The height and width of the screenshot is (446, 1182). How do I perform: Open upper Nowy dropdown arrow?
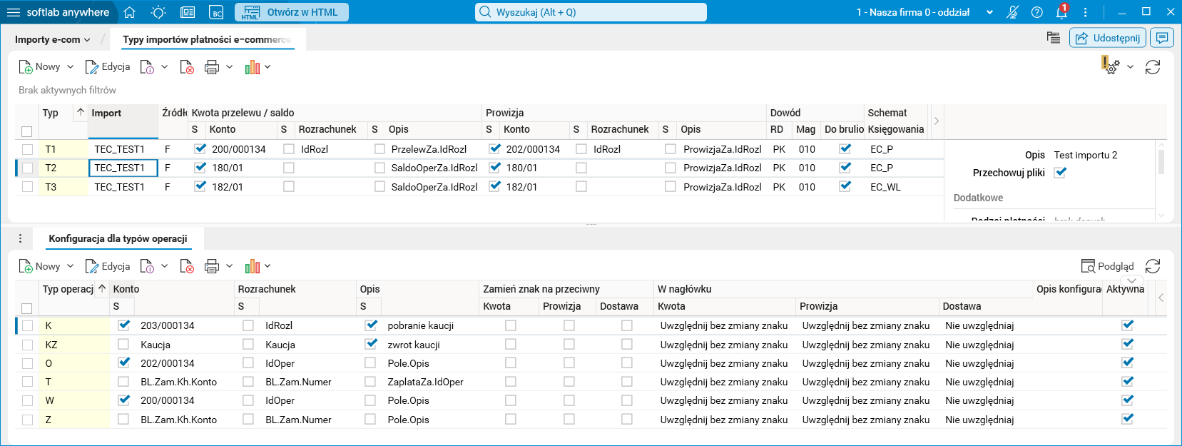[x=70, y=67]
